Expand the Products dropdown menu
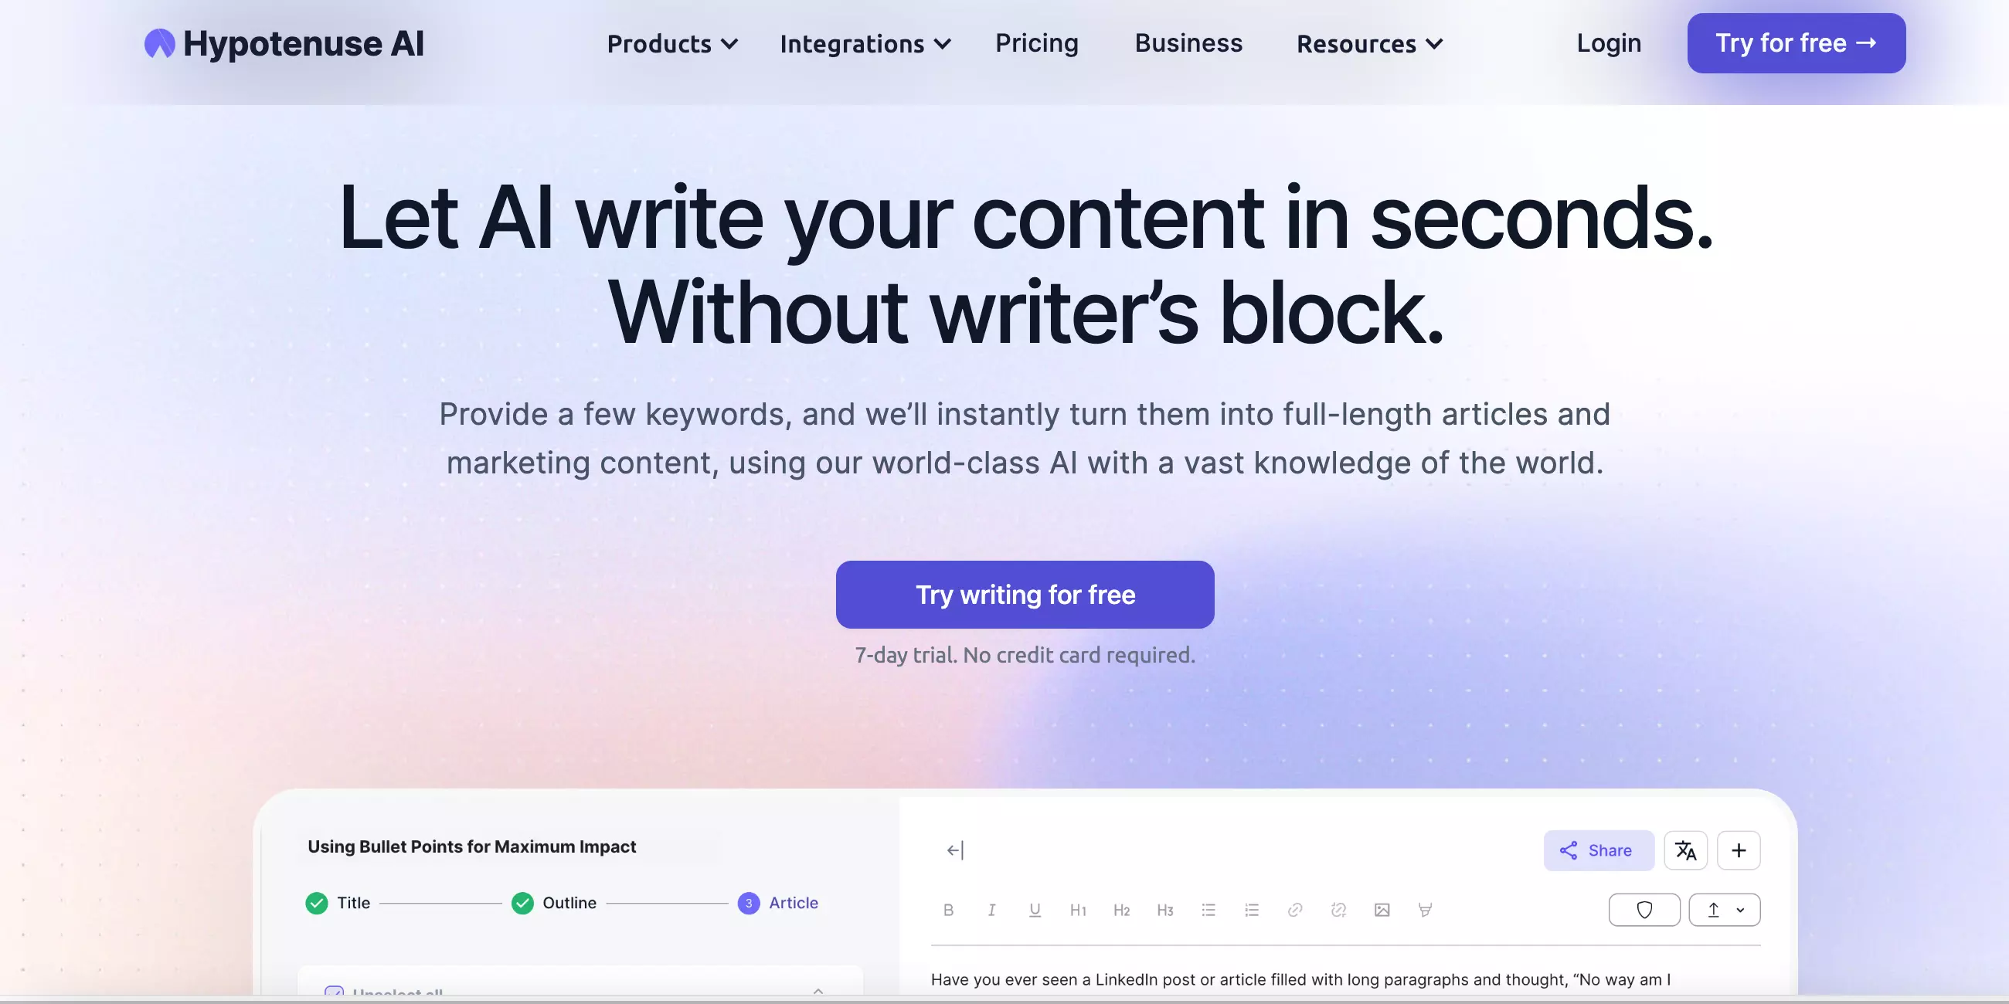This screenshot has height=1004, width=2009. click(x=671, y=41)
